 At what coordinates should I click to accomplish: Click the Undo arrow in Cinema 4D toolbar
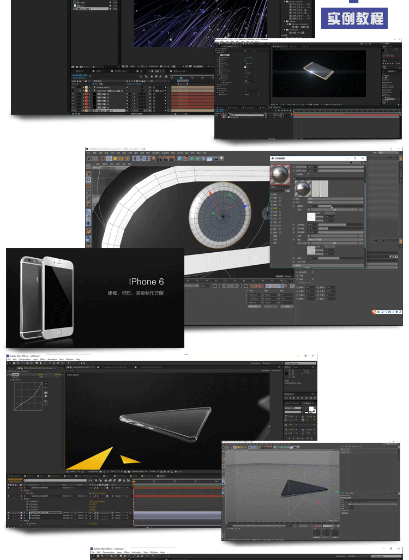(x=89, y=159)
